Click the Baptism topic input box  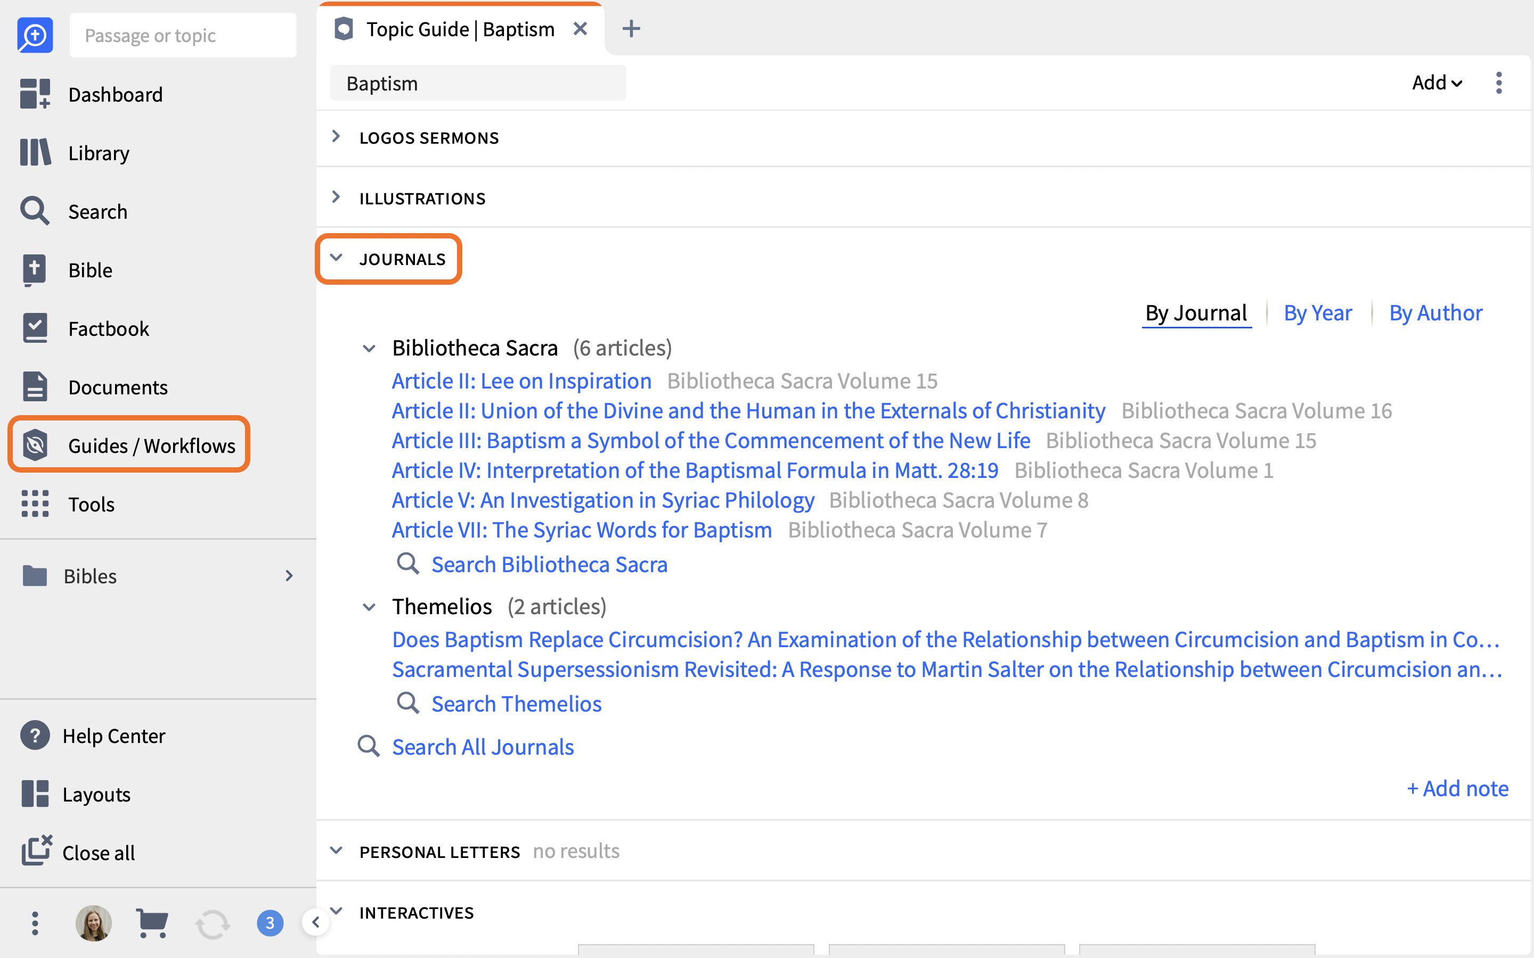tap(478, 83)
